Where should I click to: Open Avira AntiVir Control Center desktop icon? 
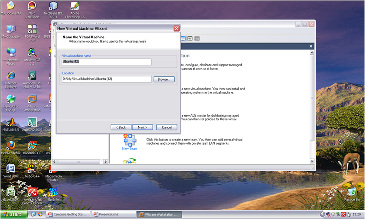click(x=32, y=196)
